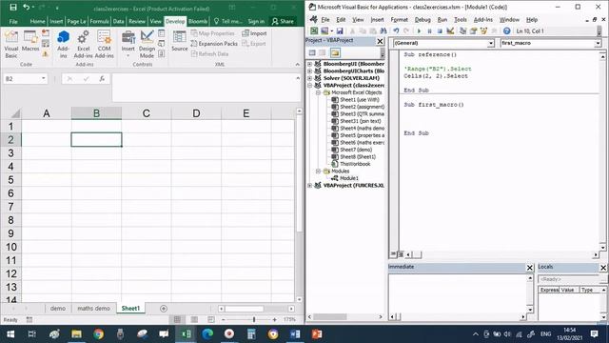Close the Immediate window
Image resolution: width=609 pixels, height=343 pixels.
click(x=529, y=268)
